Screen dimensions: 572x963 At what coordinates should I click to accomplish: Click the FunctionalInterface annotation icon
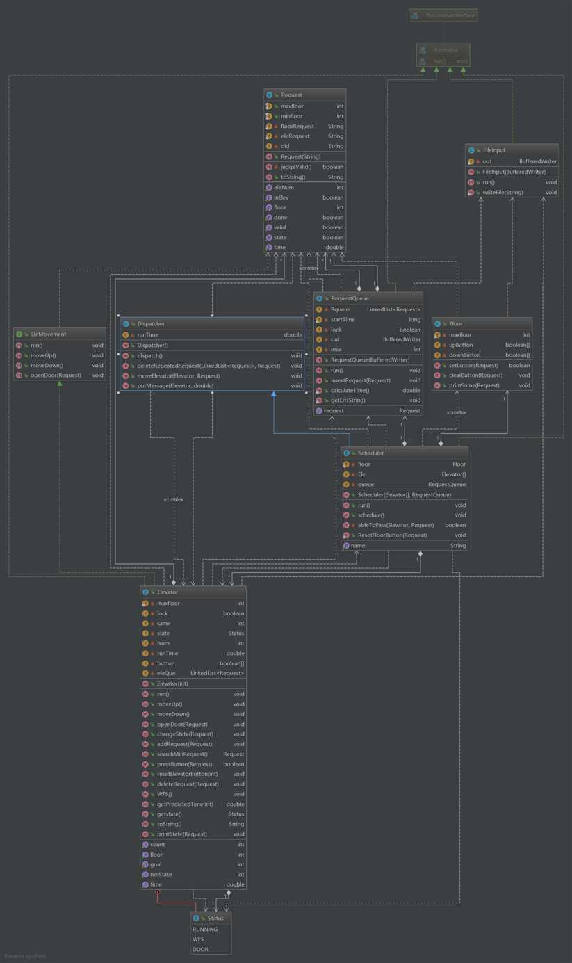tap(415, 15)
